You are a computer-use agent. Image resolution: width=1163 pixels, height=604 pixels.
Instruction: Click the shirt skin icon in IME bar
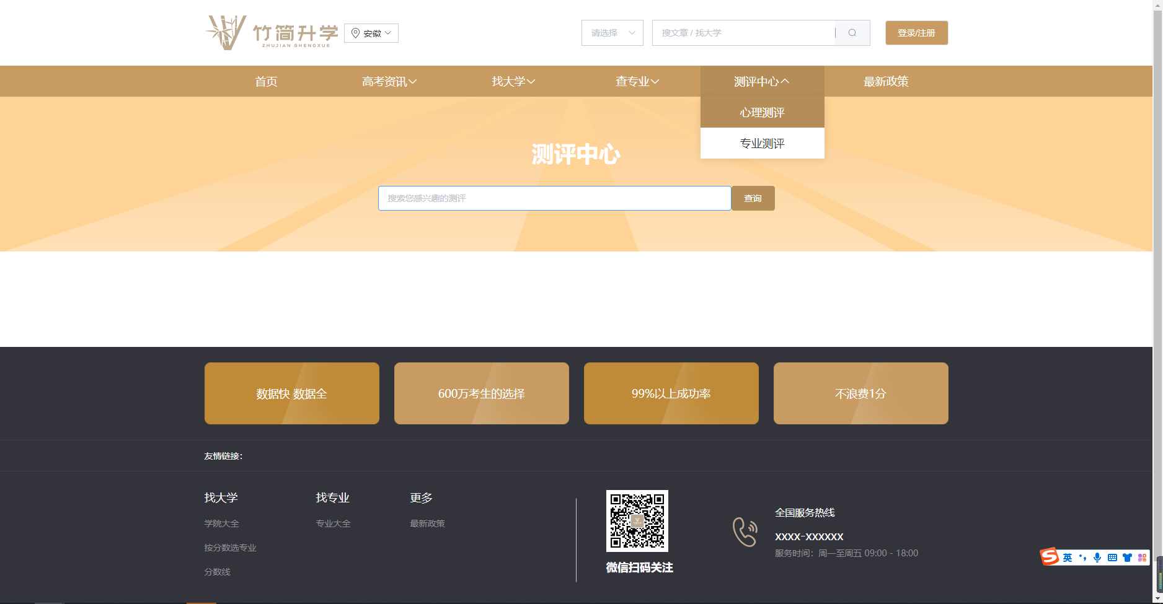pyautogui.click(x=1127, y=558)
